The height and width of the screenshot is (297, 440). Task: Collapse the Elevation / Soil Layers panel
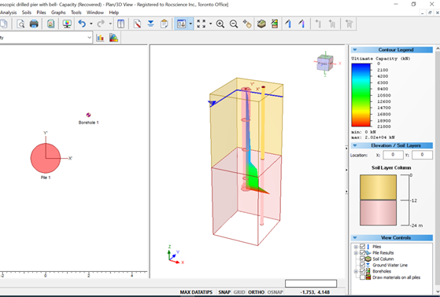(355, 145)
